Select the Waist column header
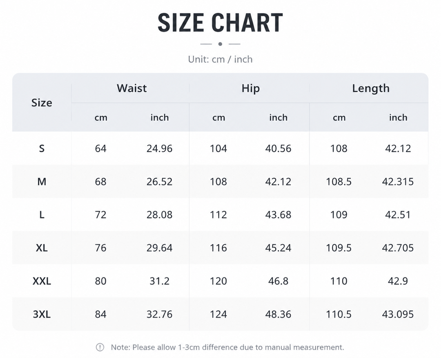This screenshot has height=358, width=441. pos(131,88)
